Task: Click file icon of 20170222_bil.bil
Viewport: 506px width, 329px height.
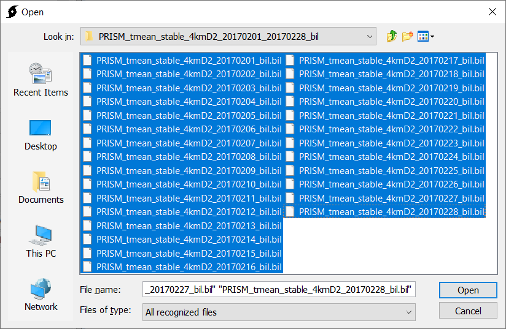Action: coord(290,129)
